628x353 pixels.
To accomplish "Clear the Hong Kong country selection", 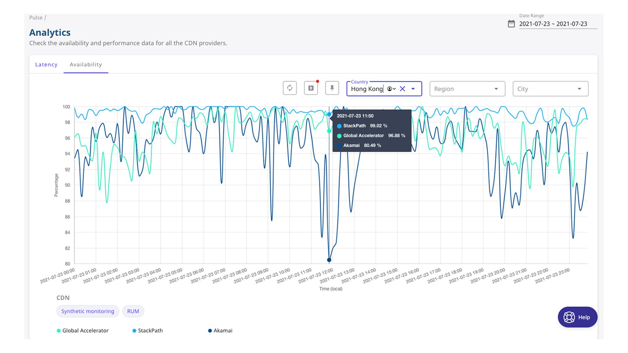I will (x=402, y=89).
